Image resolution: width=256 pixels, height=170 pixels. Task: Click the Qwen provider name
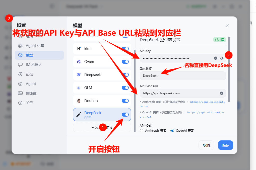click(x=89, y=62)
